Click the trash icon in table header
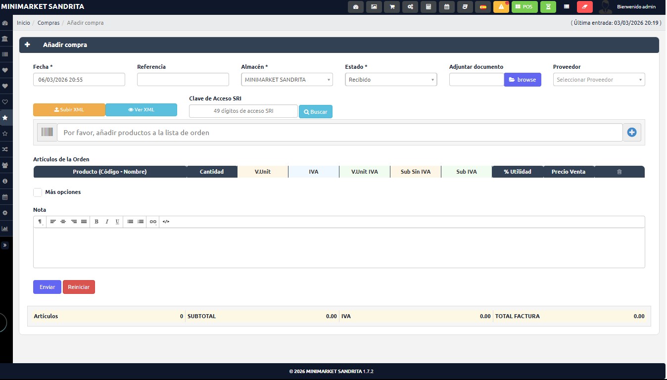Screen dimensions: 667x380 point(619,172)
